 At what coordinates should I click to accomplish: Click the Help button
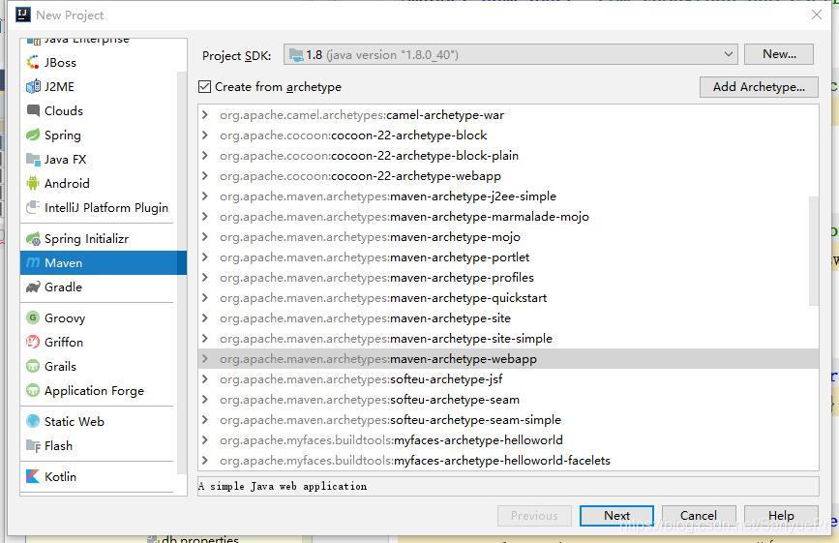click(x=781, y=516)
